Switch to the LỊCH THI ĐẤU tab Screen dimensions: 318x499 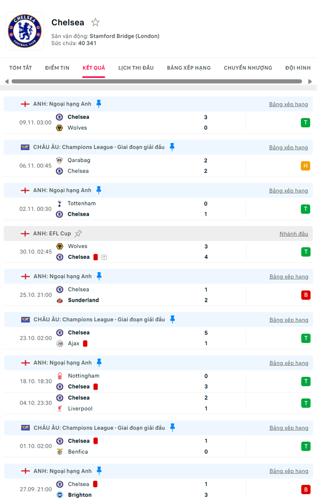click(x=136, y=68)
